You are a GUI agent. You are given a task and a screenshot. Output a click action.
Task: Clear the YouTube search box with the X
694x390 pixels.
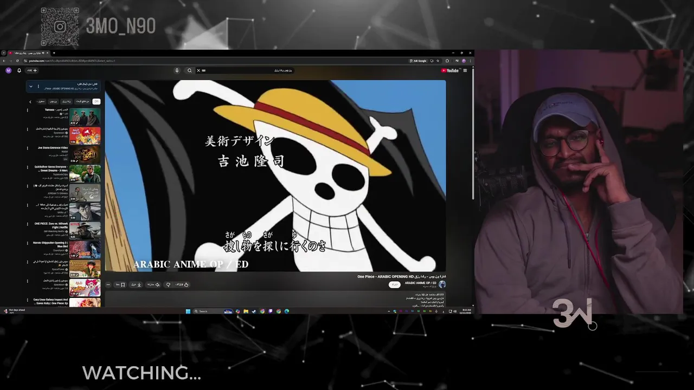point(198,70)
